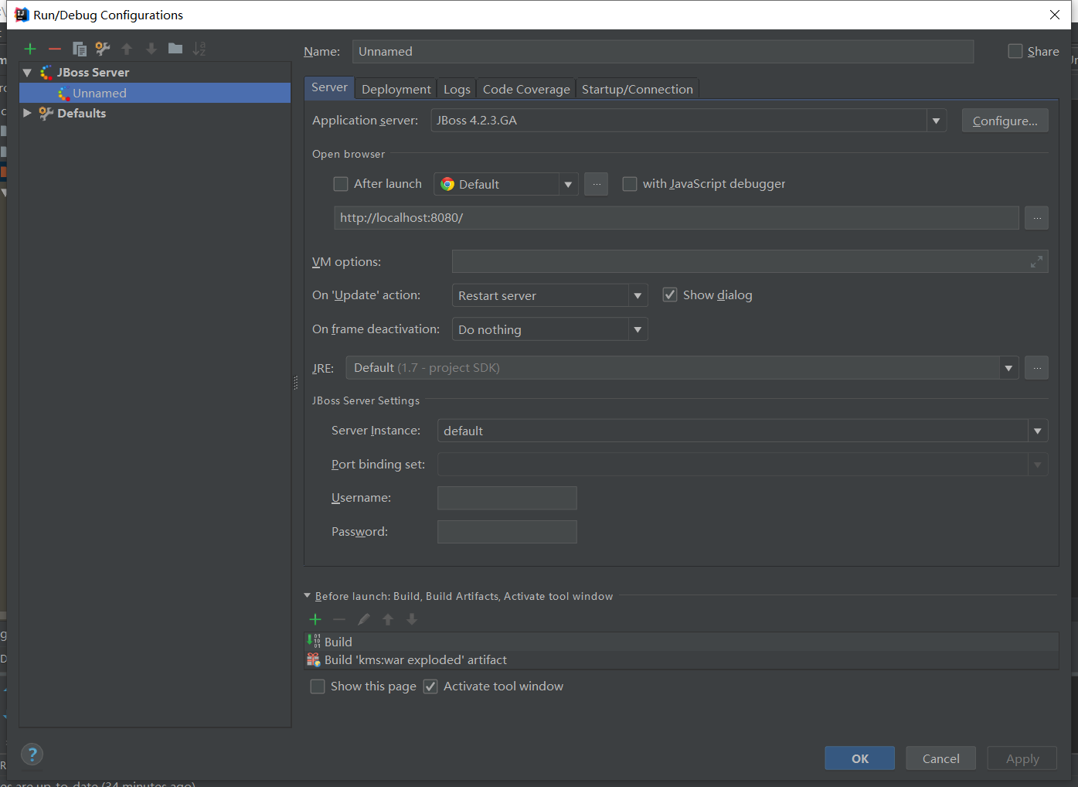
Task: Click the IntelliJ icon in the title bar
Action: 22,15
